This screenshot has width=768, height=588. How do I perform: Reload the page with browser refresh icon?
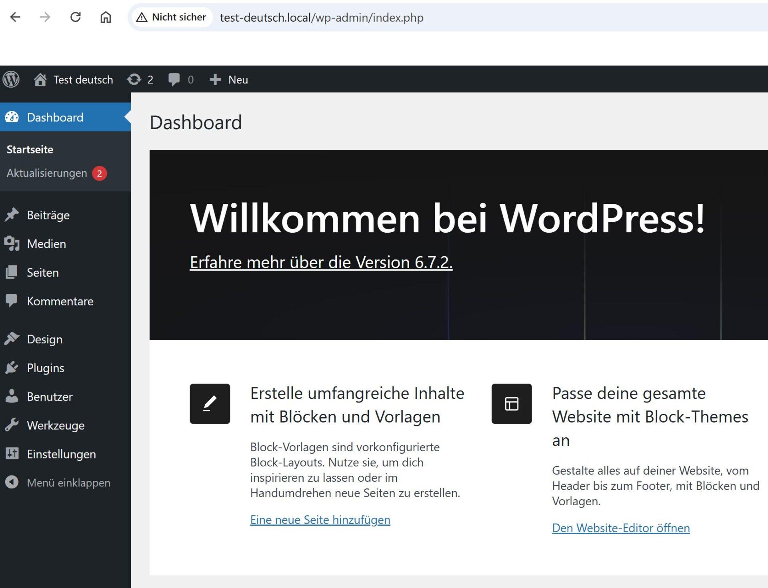click(x=75, y=17)
